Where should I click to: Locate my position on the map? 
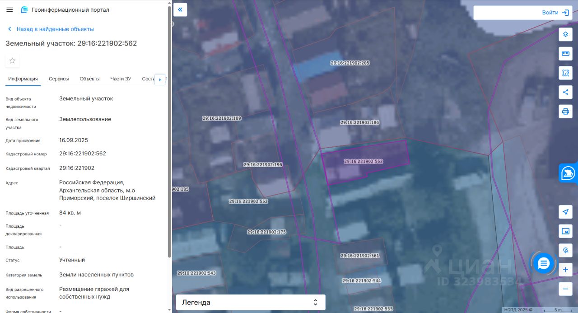[x=565, y=212]
